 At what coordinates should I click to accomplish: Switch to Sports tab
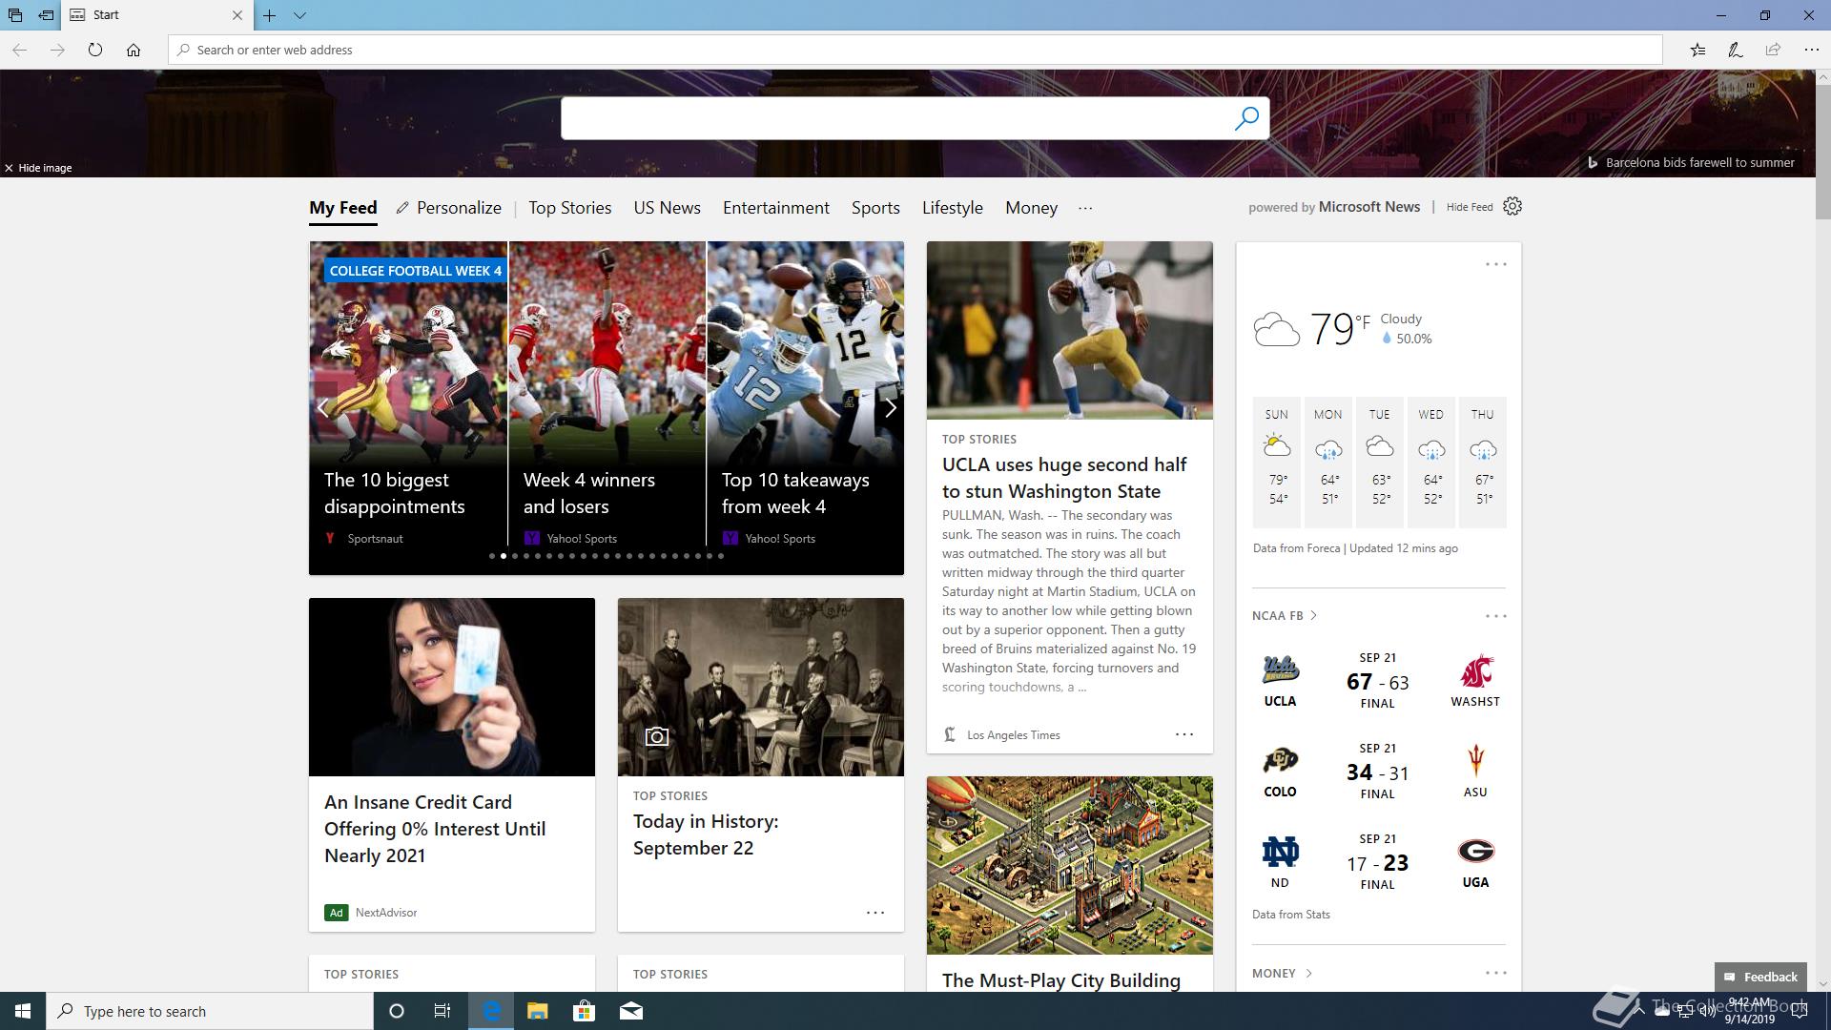tap(875, 208)
